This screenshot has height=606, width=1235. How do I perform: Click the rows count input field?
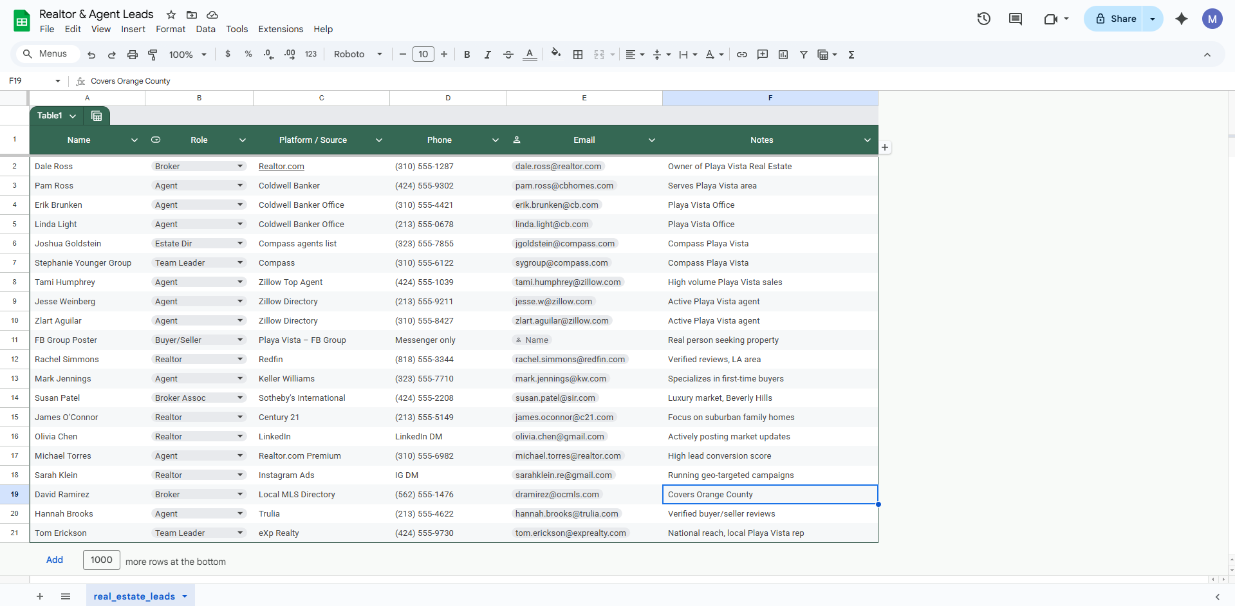click(x=101, y=560)
